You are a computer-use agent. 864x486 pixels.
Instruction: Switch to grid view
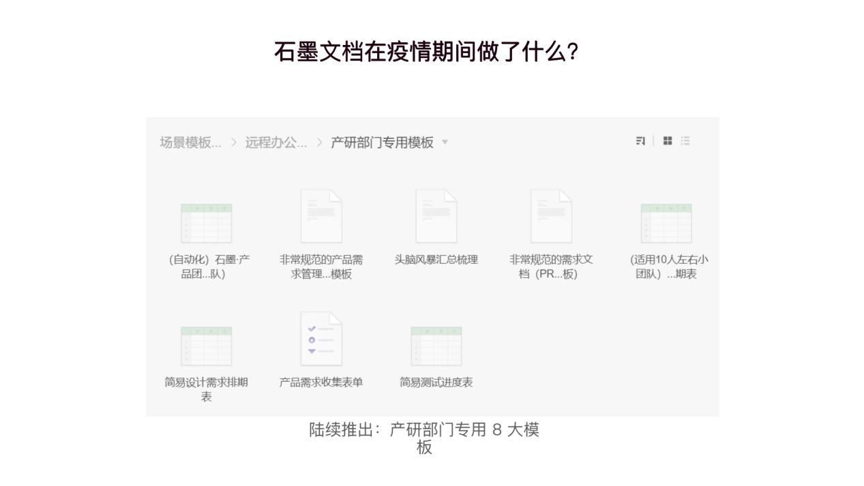(x=668, y=141)
